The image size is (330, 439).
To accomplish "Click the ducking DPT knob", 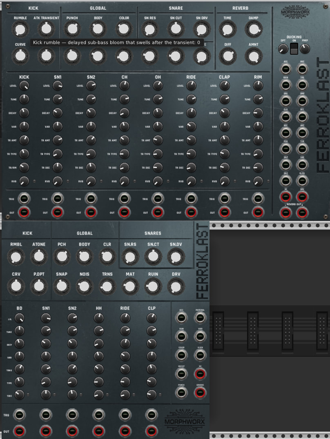I will pos(283,49).
